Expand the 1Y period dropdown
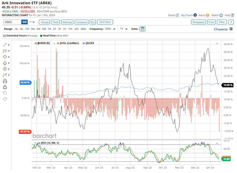This screenshot has height=173, width=237. [123, 29]
